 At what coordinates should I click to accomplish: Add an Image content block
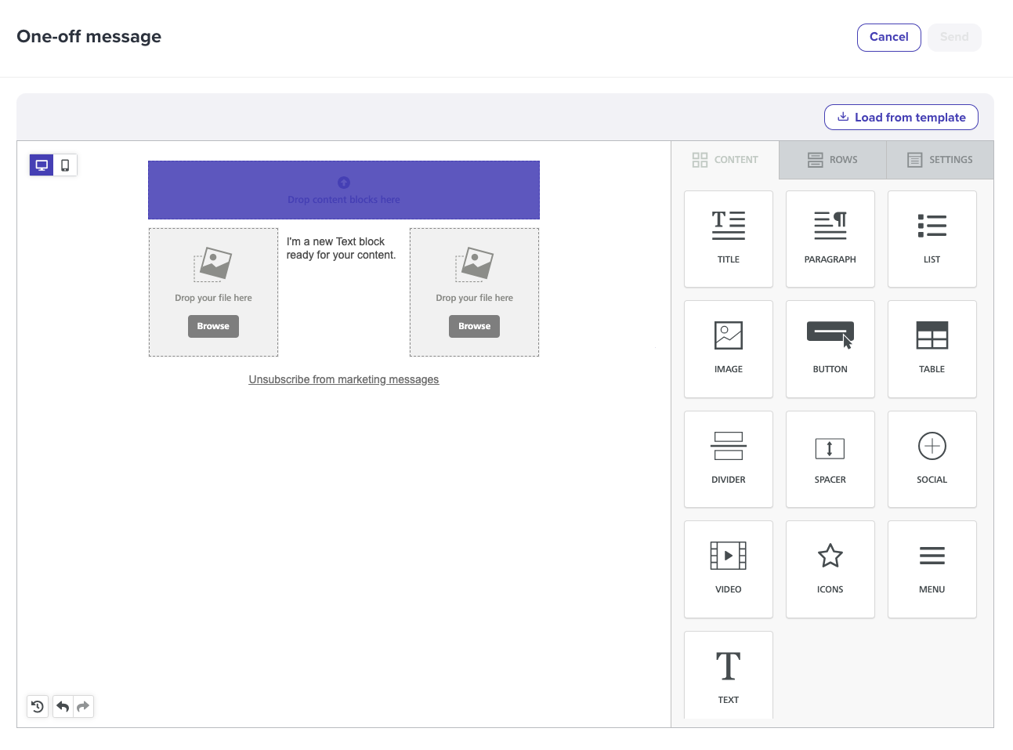(x=729, y=349)
